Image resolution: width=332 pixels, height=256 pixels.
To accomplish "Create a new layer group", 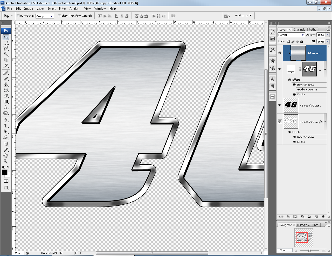I will pos(309,217).
